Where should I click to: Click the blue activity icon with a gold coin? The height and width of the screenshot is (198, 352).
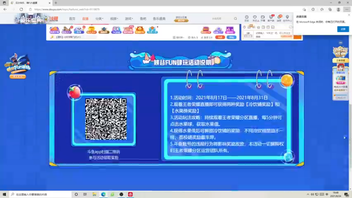152,30
